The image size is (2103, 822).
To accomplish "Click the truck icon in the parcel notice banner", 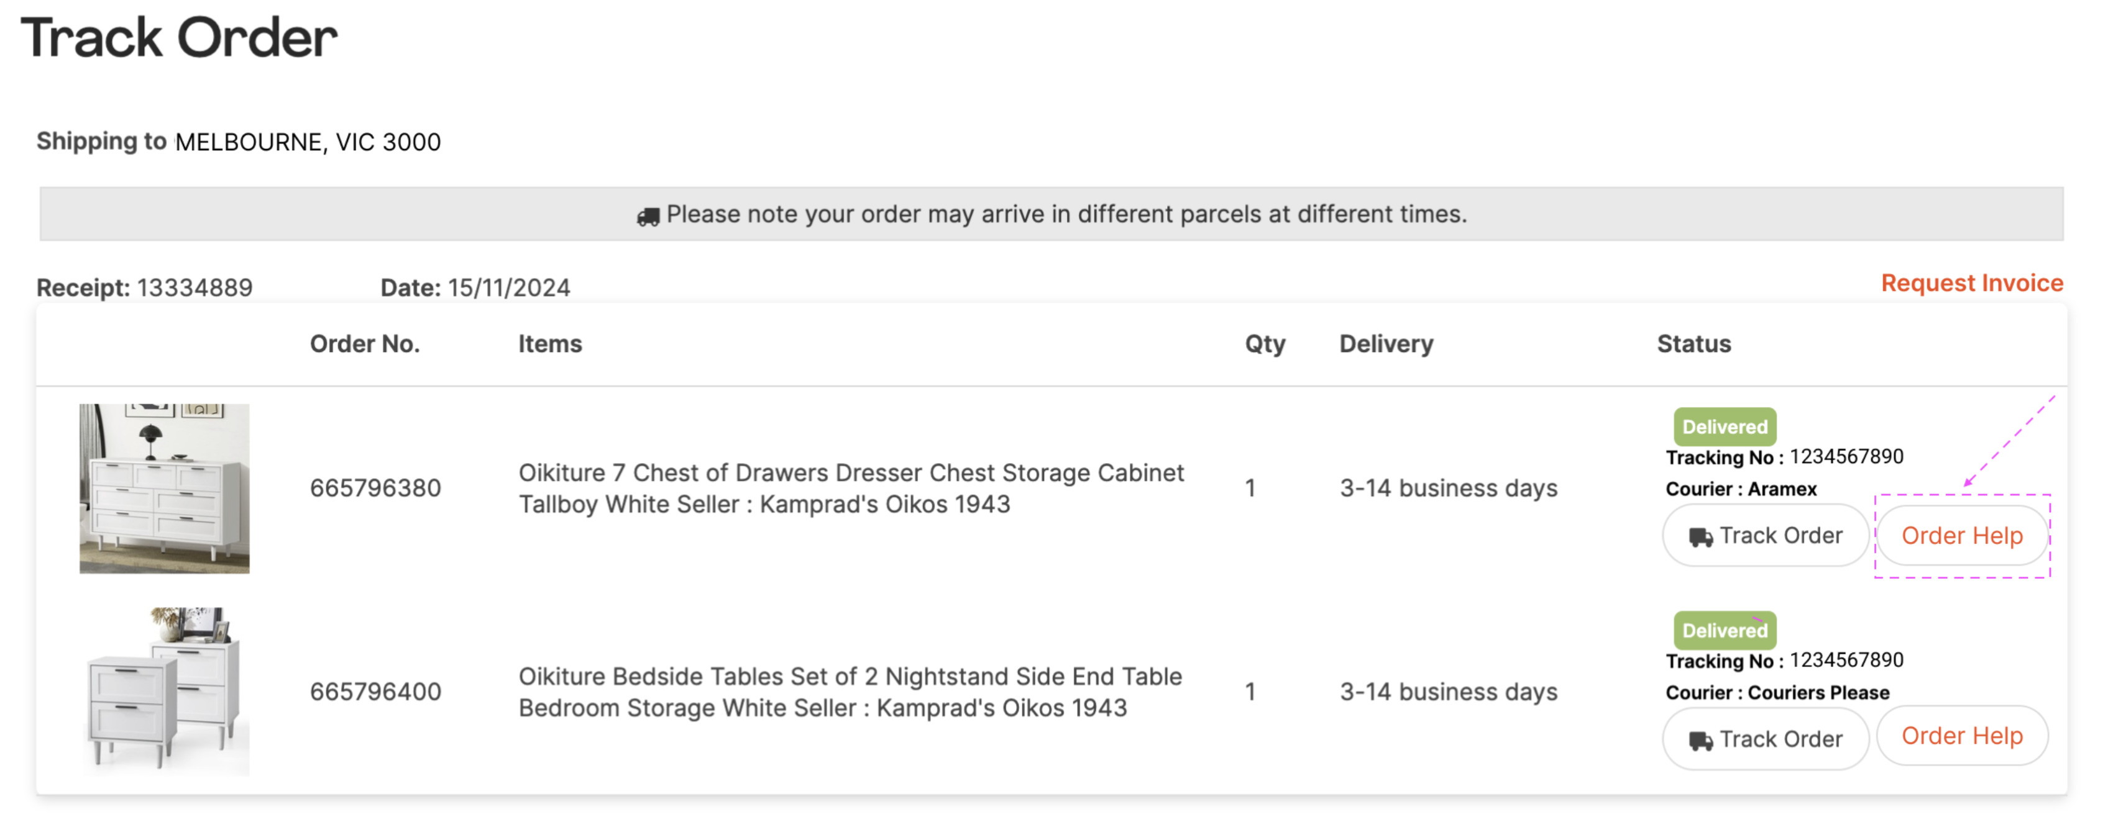I will (x=648, y=217).
